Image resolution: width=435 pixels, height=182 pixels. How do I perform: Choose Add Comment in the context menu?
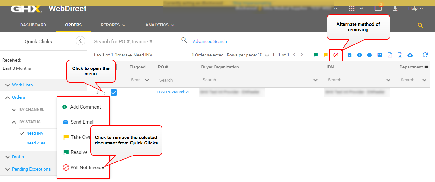tap(85, 107)
